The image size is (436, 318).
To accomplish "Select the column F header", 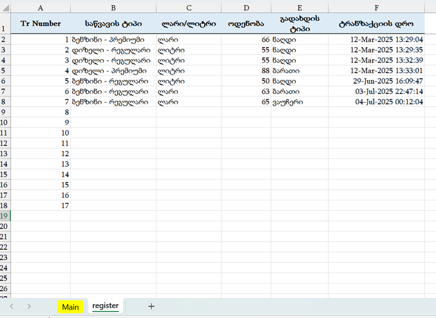I will click(x=376, y=8).
